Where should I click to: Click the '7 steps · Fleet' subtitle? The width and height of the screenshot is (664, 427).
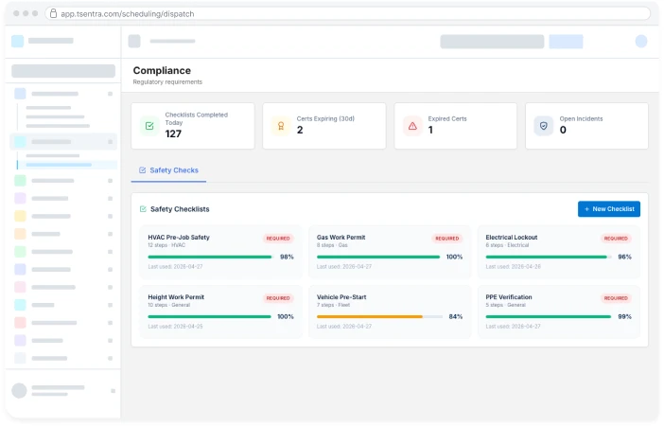coord(333,305)
